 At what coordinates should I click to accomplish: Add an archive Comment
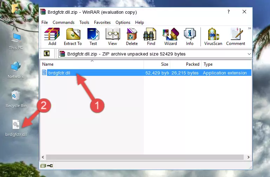tap(236, 37)
